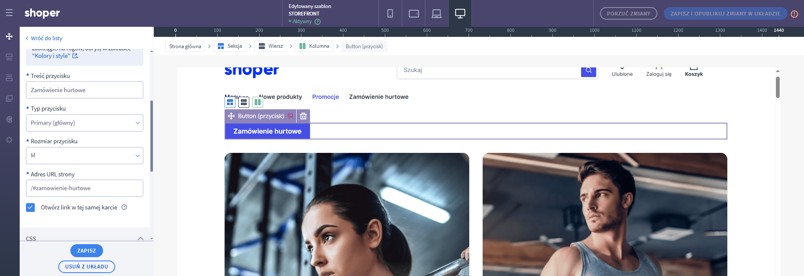Click the 'Adres URL strony' input field
The width and height of the screenshot is (804, 276).
pyautogui.click(x=85, y=188)
